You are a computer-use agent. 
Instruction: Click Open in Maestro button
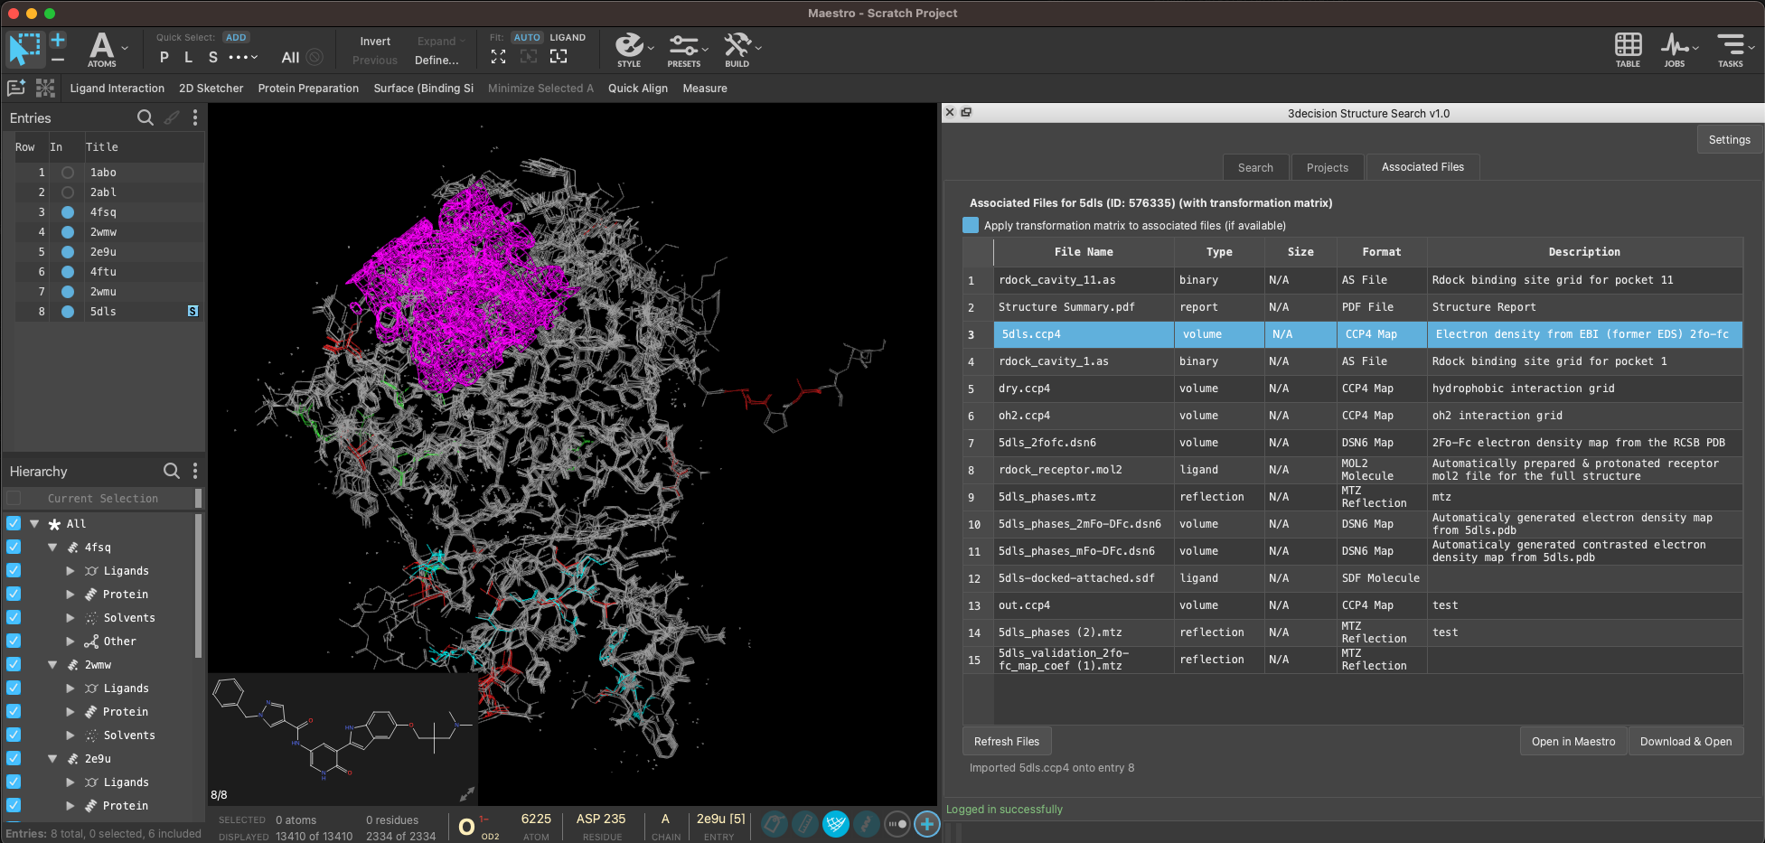click(x=1573, y=742)
